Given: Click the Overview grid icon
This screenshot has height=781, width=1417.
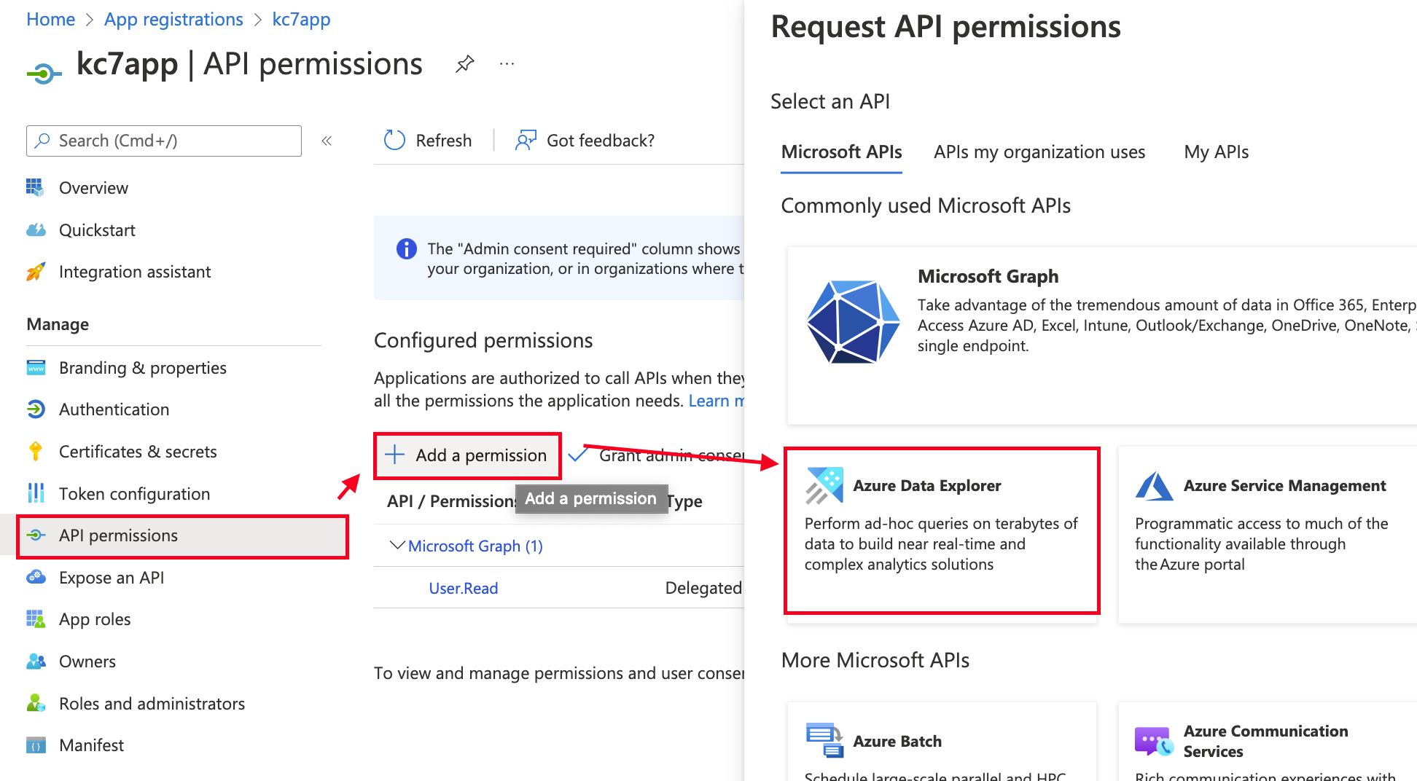Looking at the screenshot, I should point(35,187).
